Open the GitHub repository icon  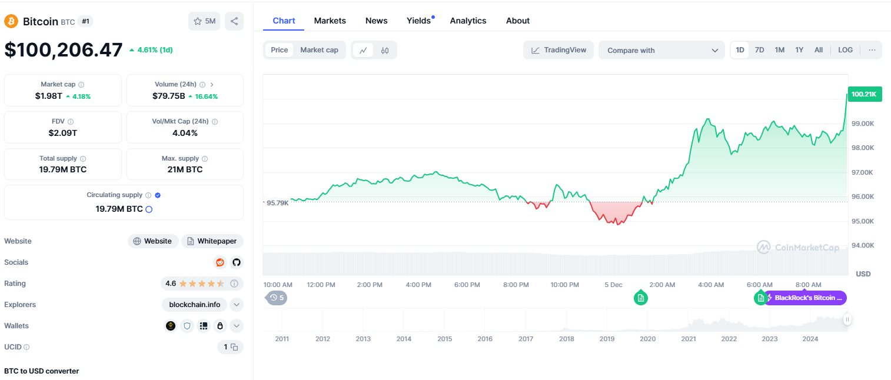click(x=236, y=262)
